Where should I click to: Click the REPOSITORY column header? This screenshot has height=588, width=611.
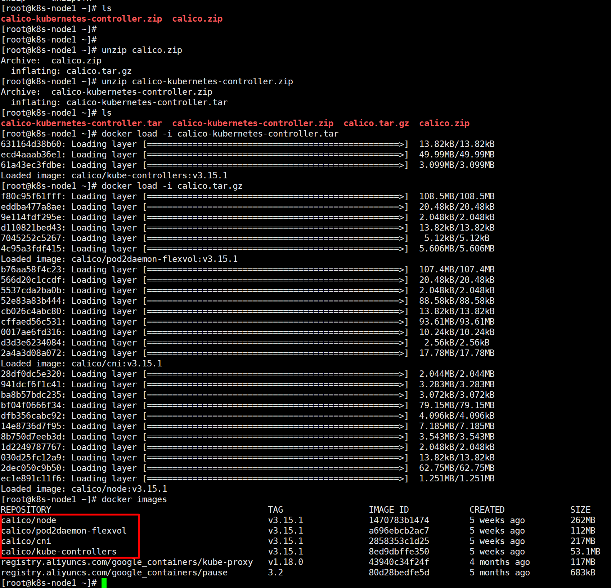[x=26, y=510]
